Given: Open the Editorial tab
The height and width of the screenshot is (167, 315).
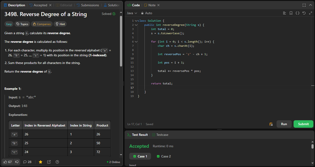Looking at the screenshot, I should coord(64,5).
